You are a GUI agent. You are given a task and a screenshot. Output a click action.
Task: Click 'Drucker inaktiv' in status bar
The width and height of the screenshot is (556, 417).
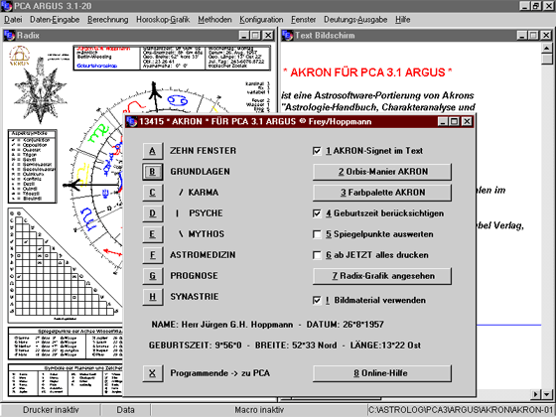coord(51,410)
